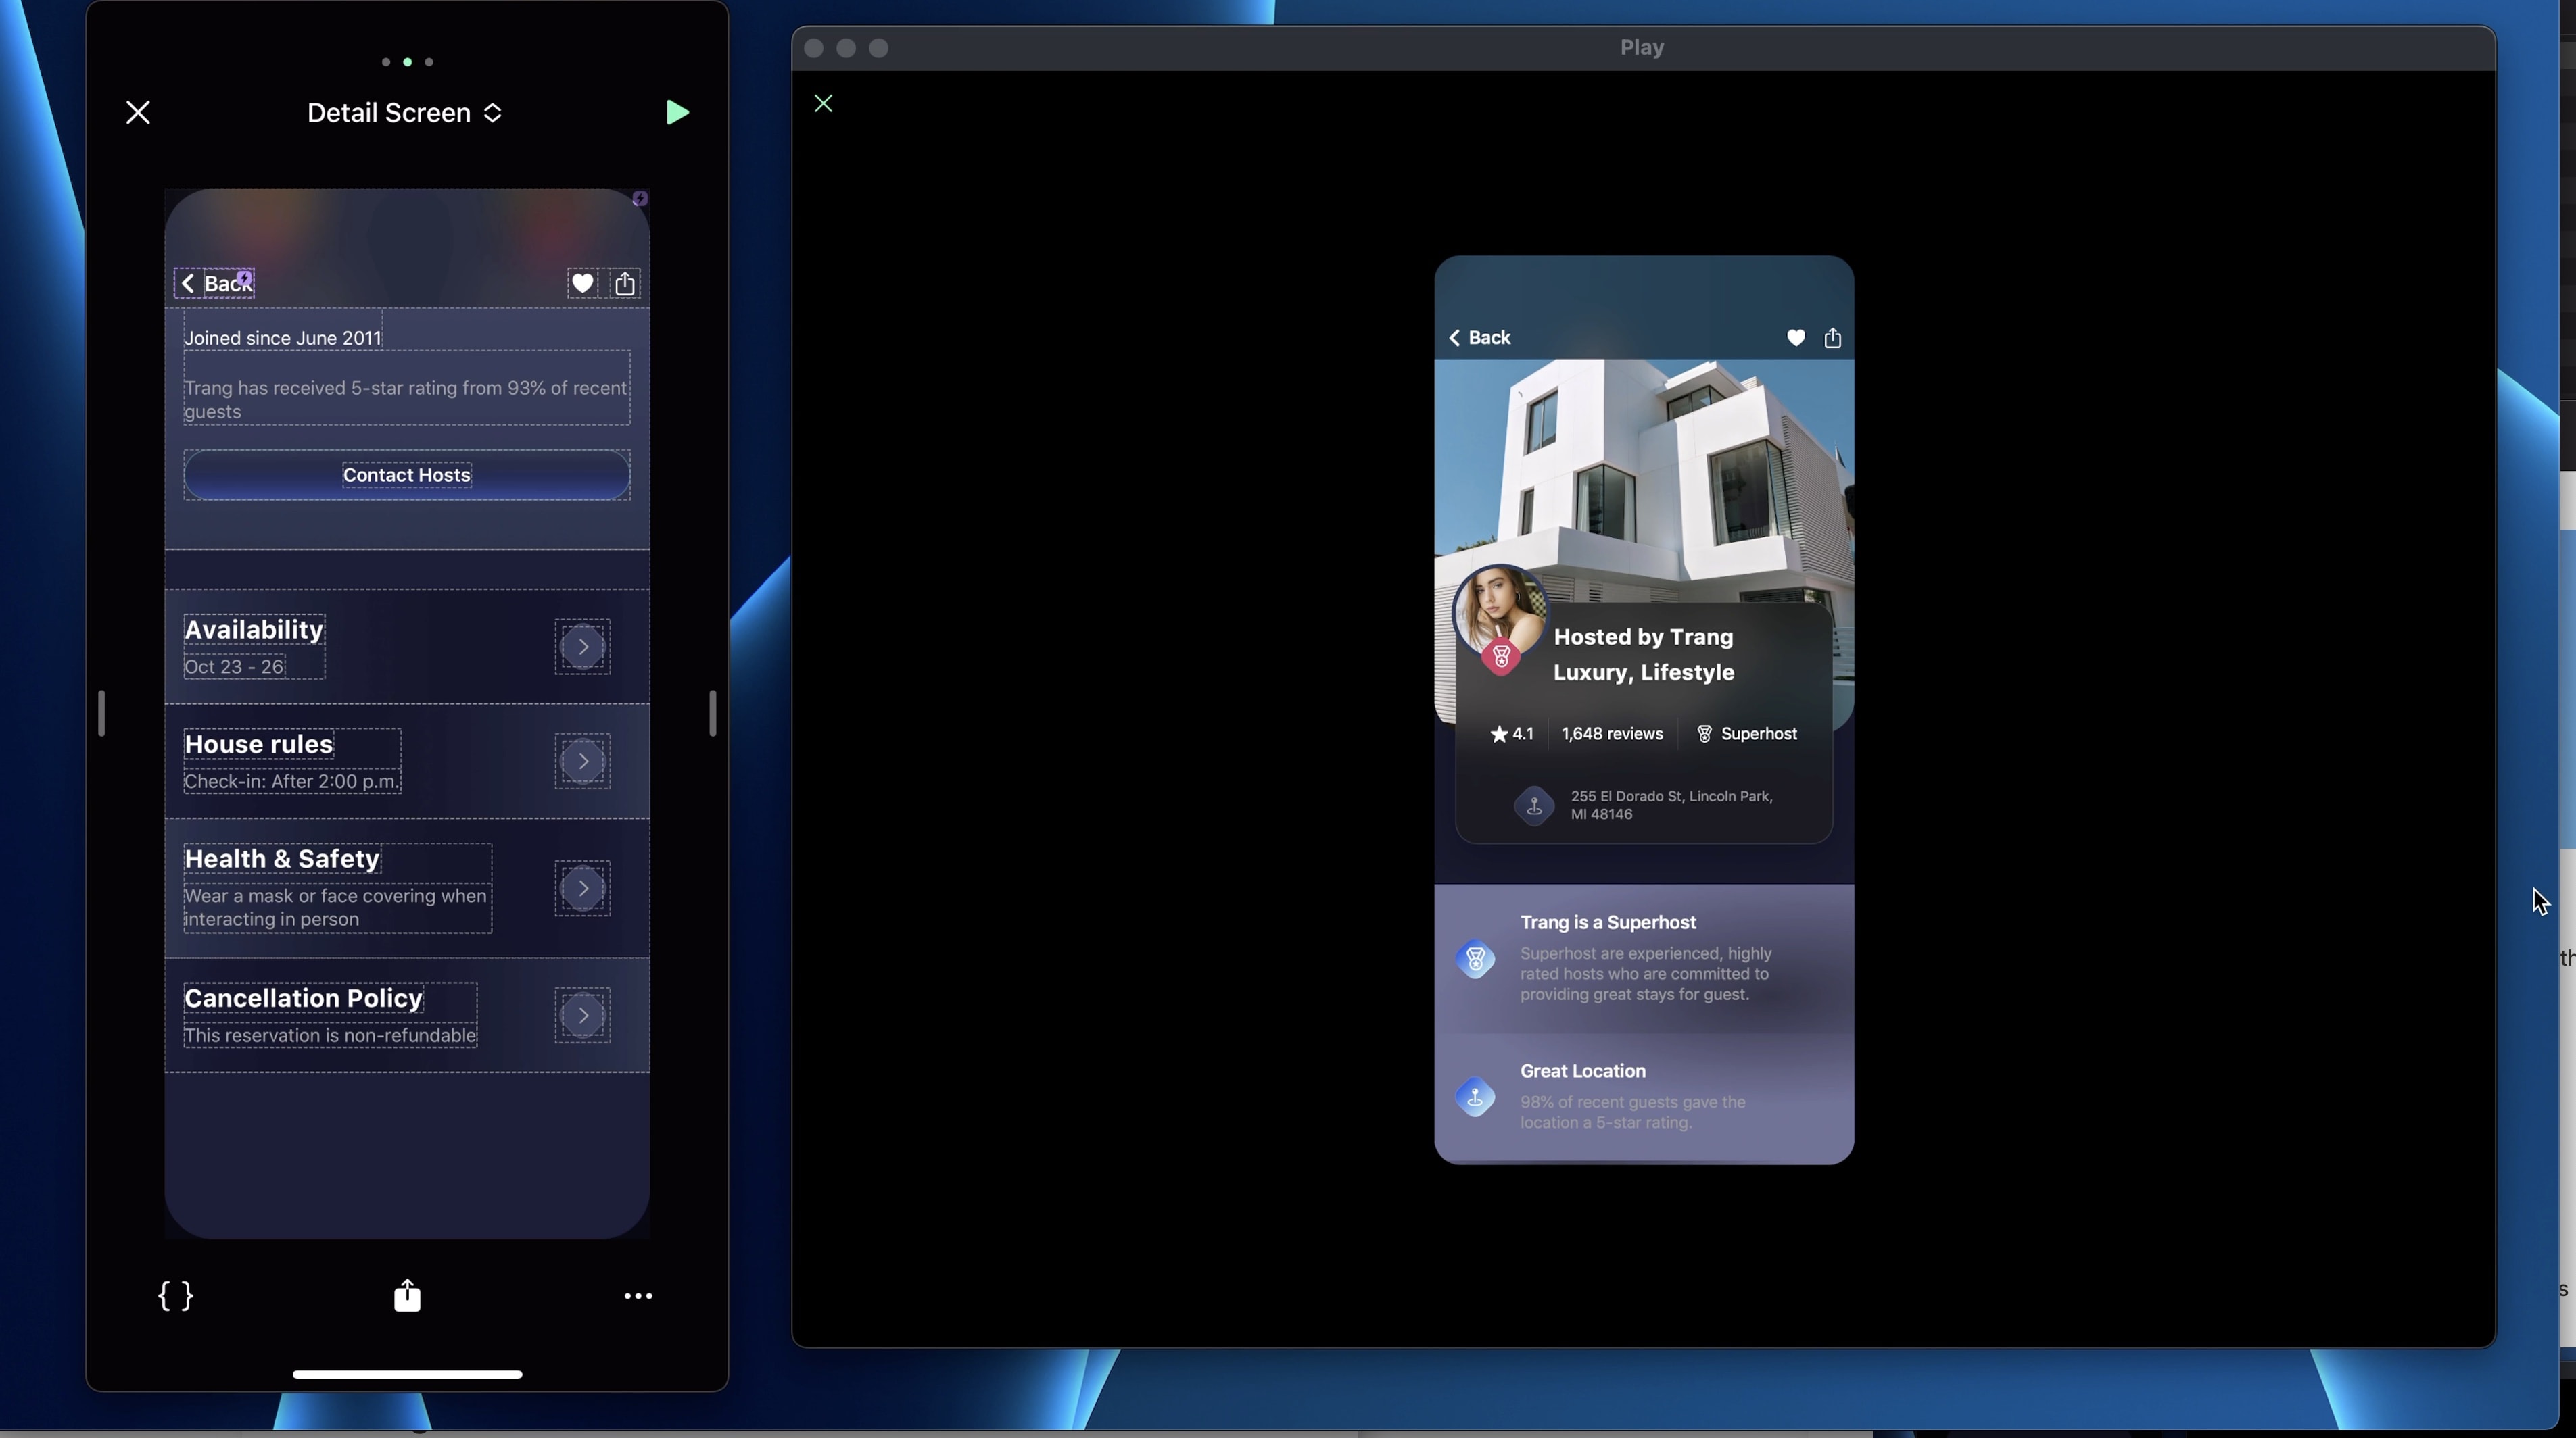Open the Detail Screen page selector
Viewport: 2576px width, 1438px height.
(404, 113)
